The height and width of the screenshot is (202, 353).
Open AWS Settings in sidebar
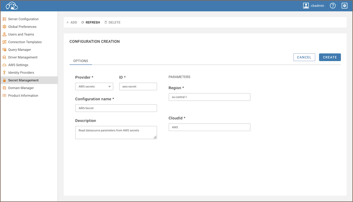click(x=18, y=65)
